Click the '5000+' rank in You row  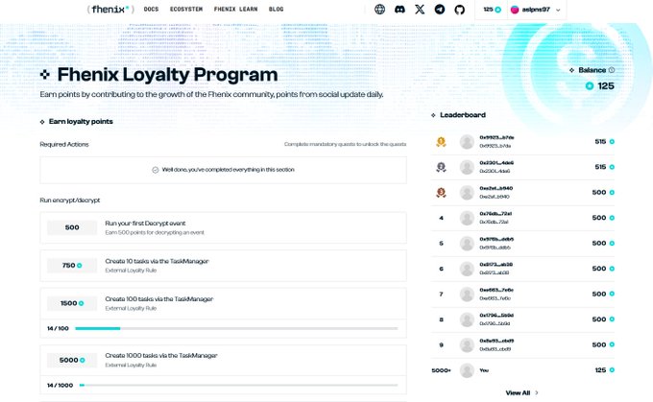point(441,370)
